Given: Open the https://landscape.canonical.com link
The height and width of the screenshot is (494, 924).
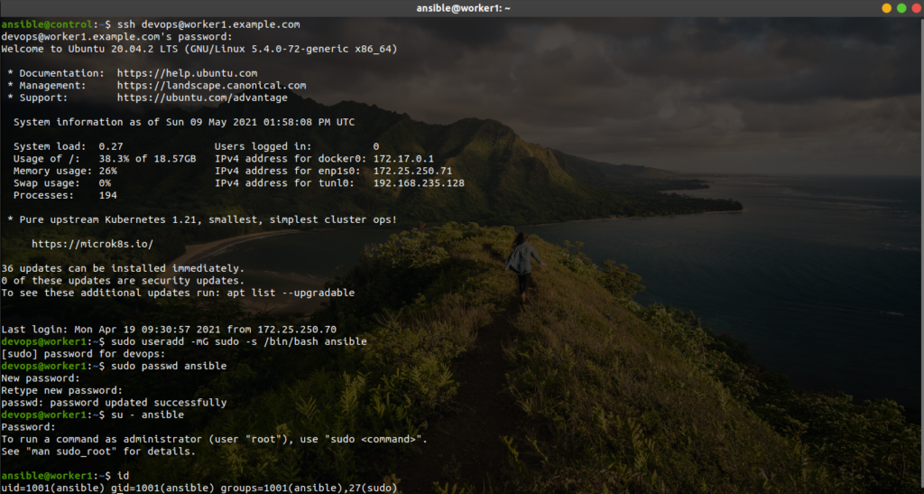Looking at the screenshot, I should (x=211, y=86).
